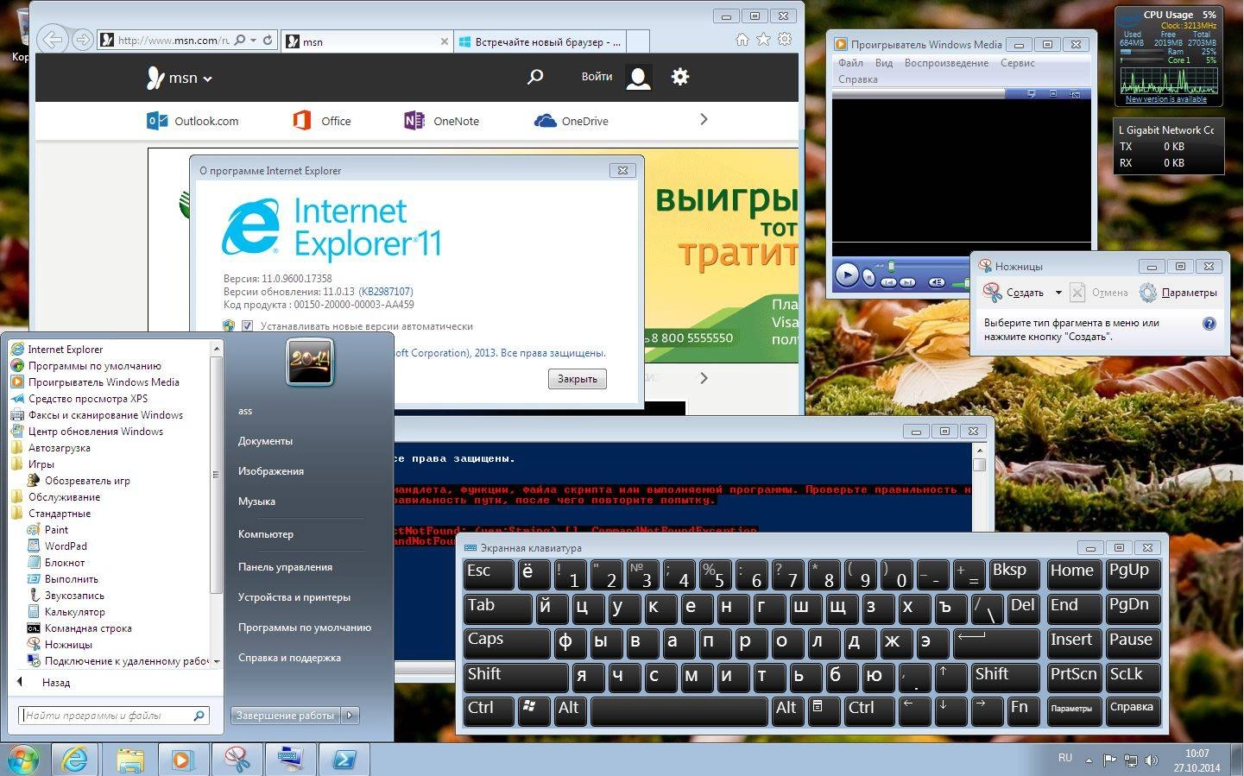Open Вид menu in Windows Media Player
The height and width of the screenshot is (776, 1244).
884,63
